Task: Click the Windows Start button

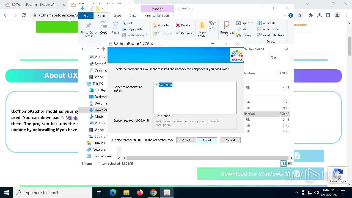Action: (x=7, y=193)
